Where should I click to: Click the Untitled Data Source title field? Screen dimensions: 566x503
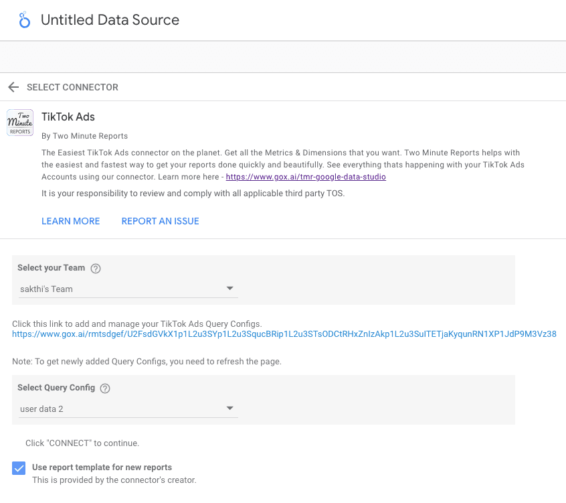pos(110,20)
